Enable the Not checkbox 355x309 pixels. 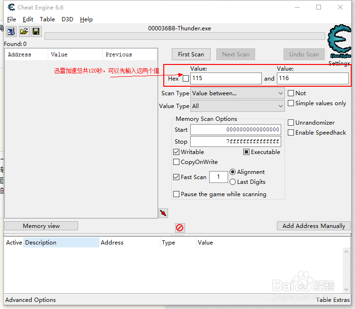point(291,93)
